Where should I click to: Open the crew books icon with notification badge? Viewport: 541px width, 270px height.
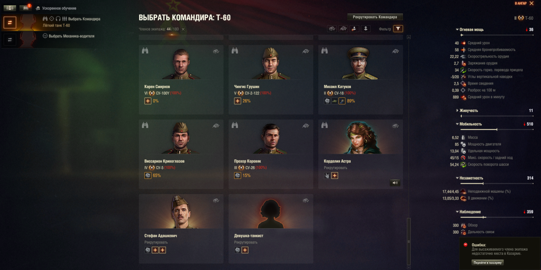click(x=24, y=8)
